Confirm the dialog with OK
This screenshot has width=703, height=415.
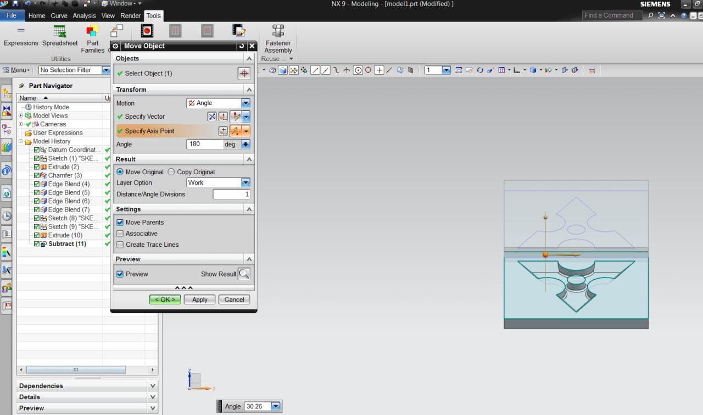165,300
